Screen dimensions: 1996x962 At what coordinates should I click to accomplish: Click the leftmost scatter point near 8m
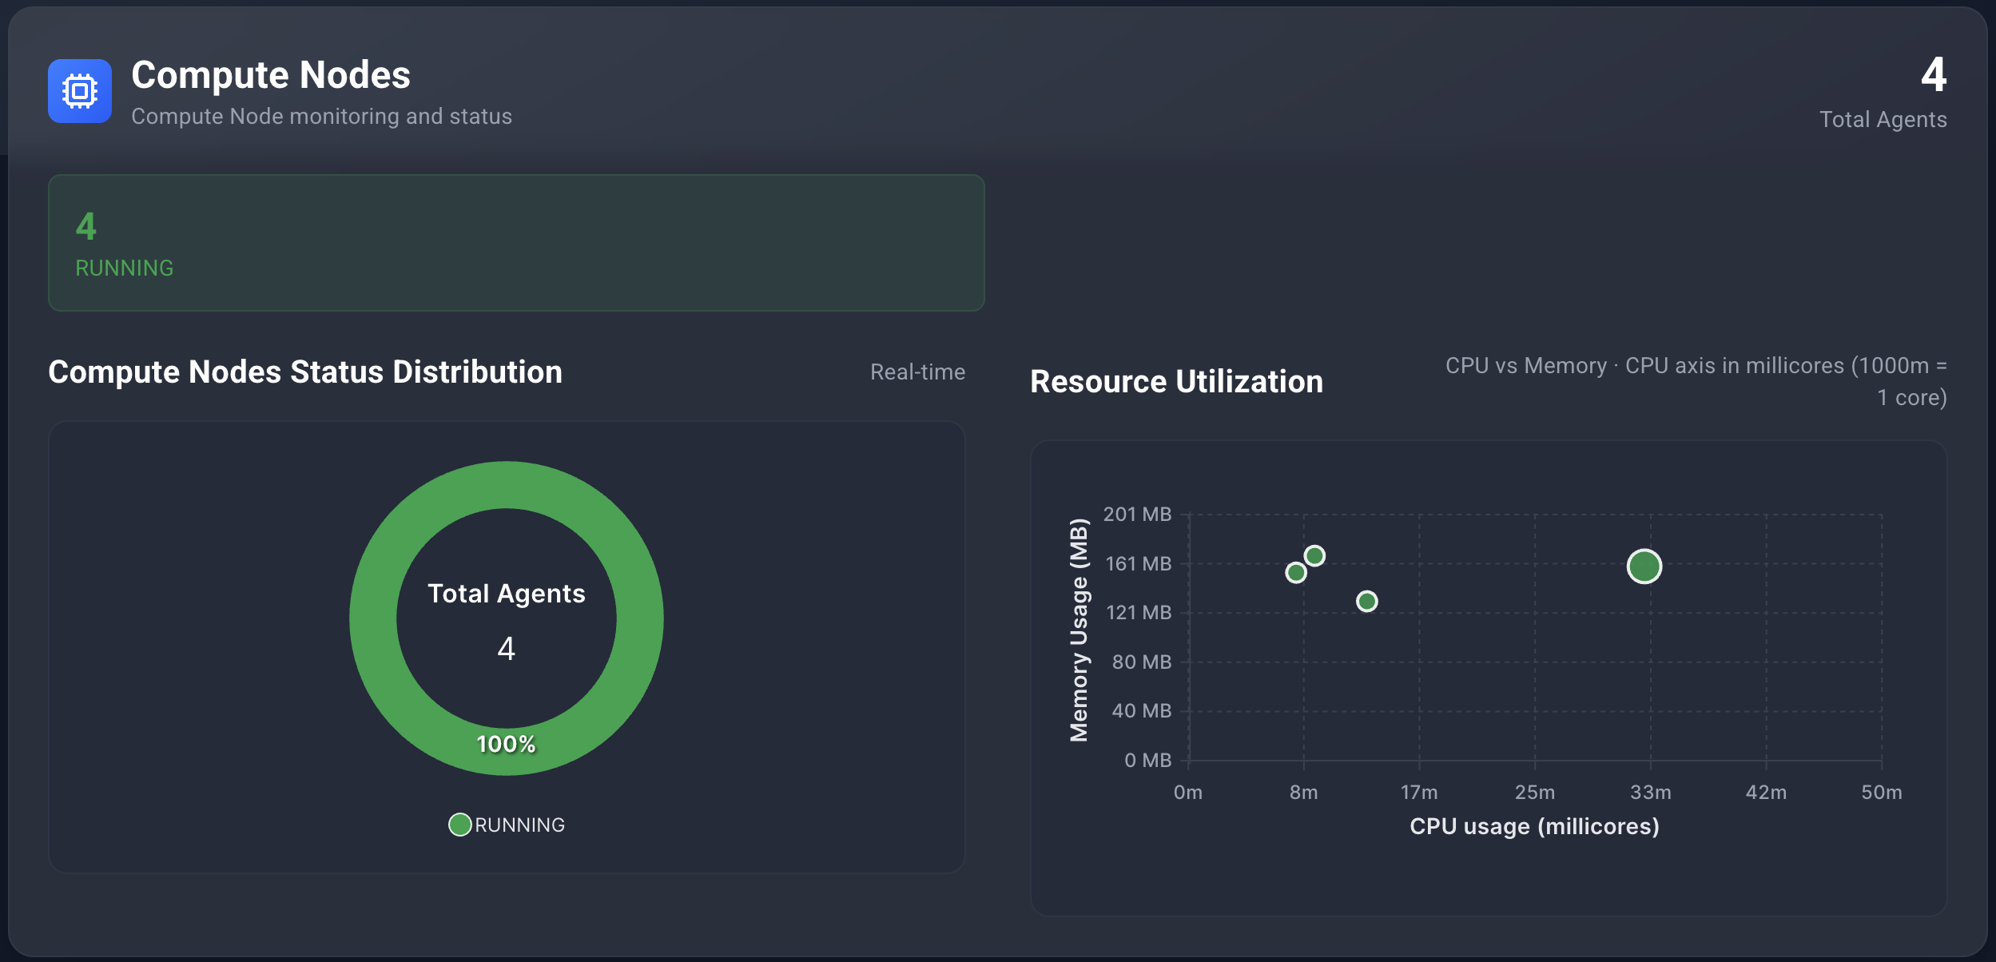point(1296,572)
